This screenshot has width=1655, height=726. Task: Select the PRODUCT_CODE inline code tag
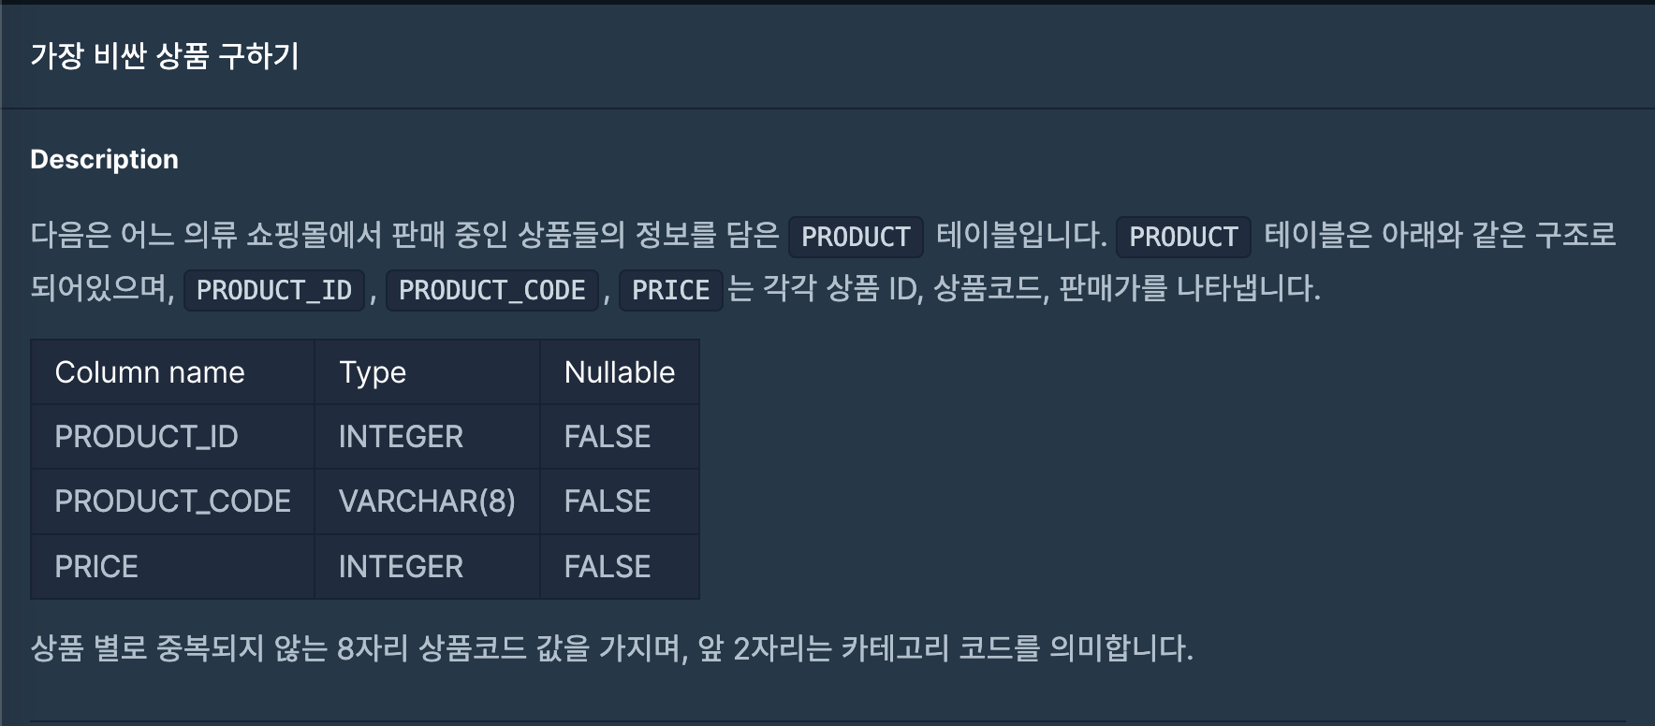point(491,290)
